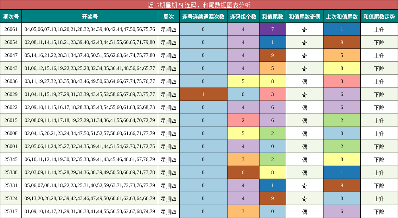Click the red cell showing 0 for period 26029

tap(242, 94)
